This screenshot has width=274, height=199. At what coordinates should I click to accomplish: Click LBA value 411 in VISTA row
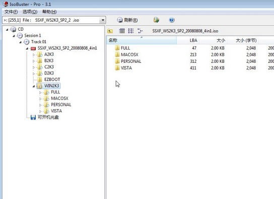[193, 68]
